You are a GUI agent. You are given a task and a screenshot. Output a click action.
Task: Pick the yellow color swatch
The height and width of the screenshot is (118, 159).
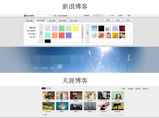(76, 28)
